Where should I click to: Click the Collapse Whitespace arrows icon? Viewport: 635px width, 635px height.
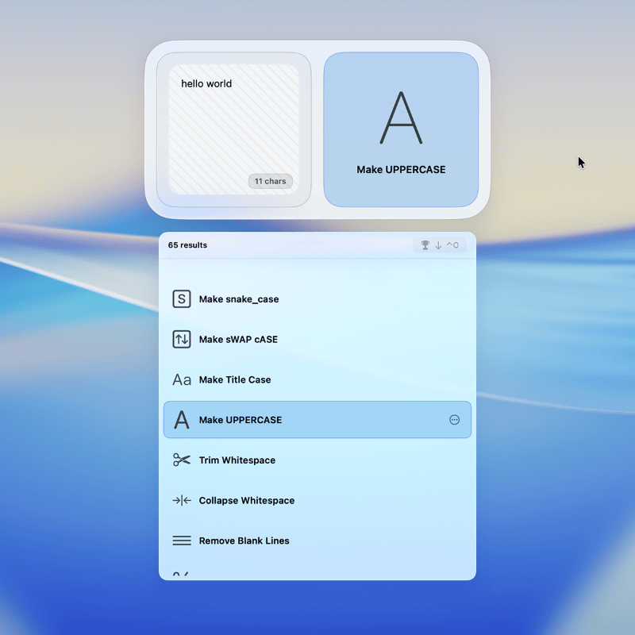click(x=182, y=501)
